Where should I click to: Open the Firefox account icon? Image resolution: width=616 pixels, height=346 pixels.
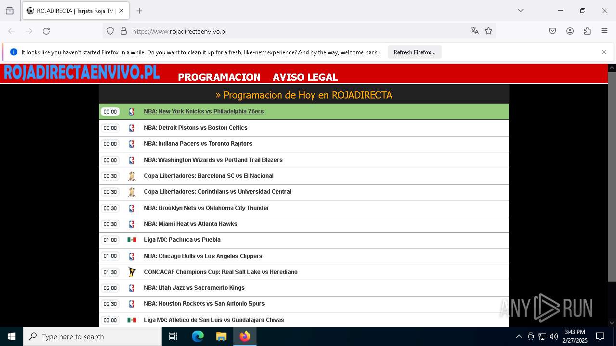pos(570,31)
